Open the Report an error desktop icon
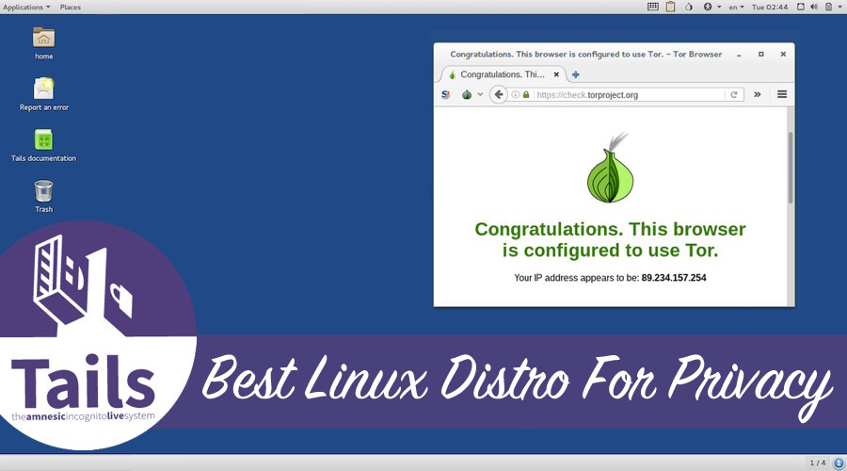Screen dimensions: 847x471 43,94
